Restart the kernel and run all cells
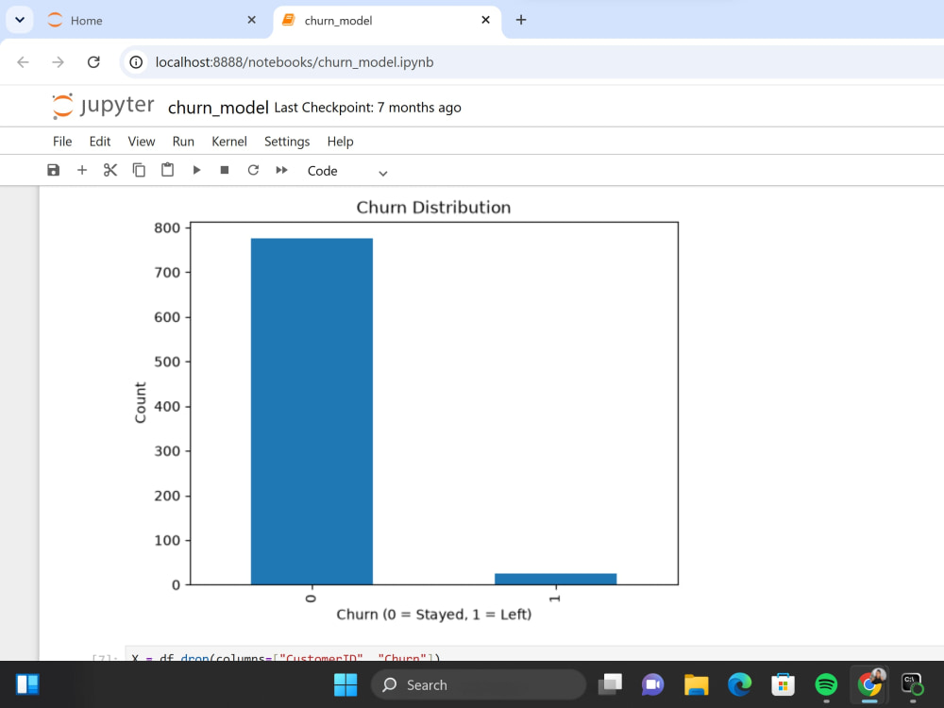This screenshot has width=944, height=708. point(281,170)
